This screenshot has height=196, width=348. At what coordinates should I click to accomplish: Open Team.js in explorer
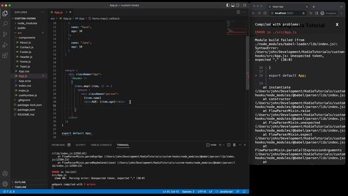(24, 66)
